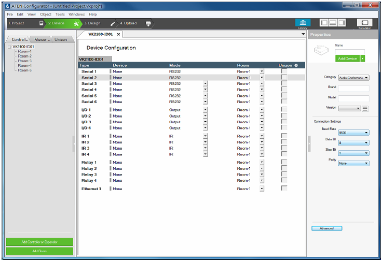Screen dimensions: 382x261
Task: Open the Add Device split arrow
Action: (x=362, y=59)
